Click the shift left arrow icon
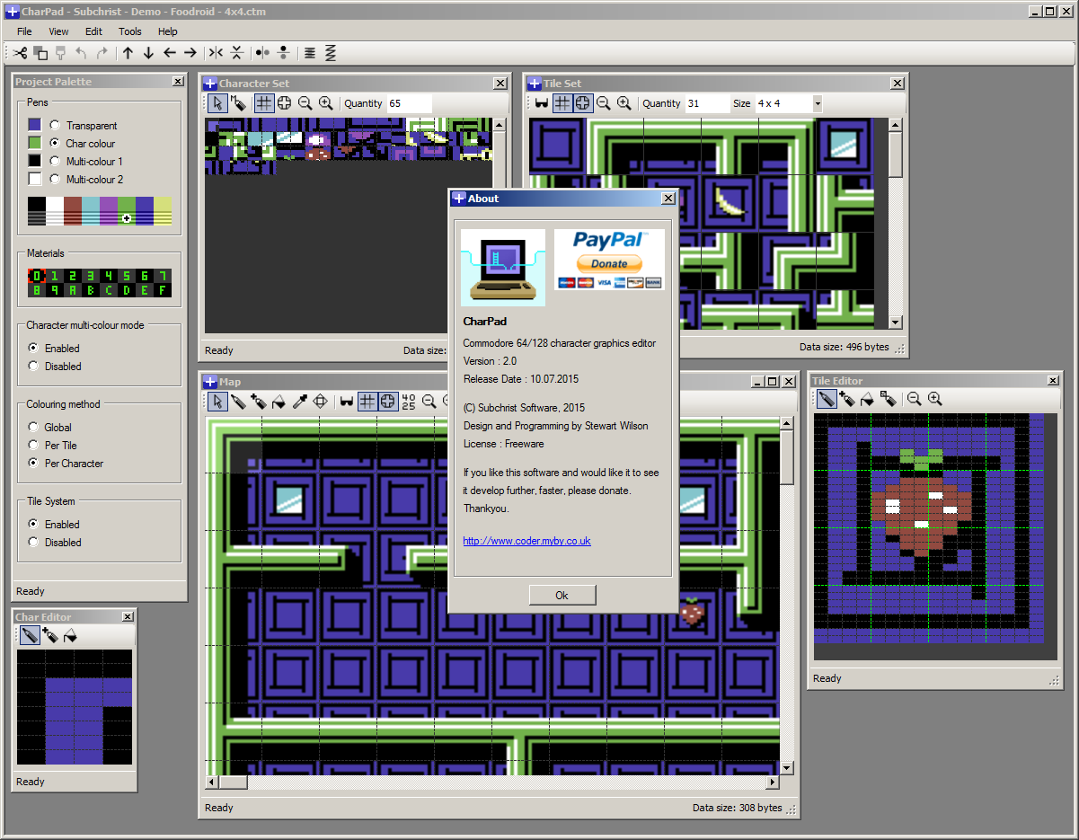This screenshot has width=1079, height=840. 169,53
